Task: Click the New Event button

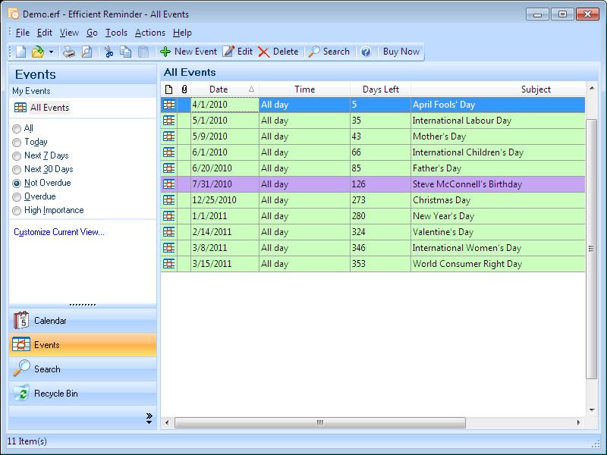Action: pyautogui.click(x=188, y=52)
